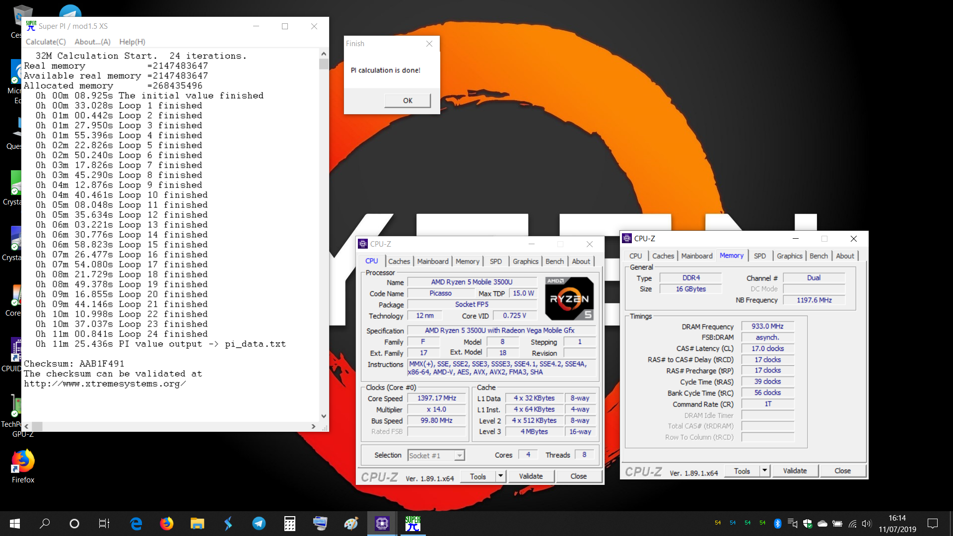
Task: Switch to Mainboard tab in left CPU-Z window
Action: (433, 261)
